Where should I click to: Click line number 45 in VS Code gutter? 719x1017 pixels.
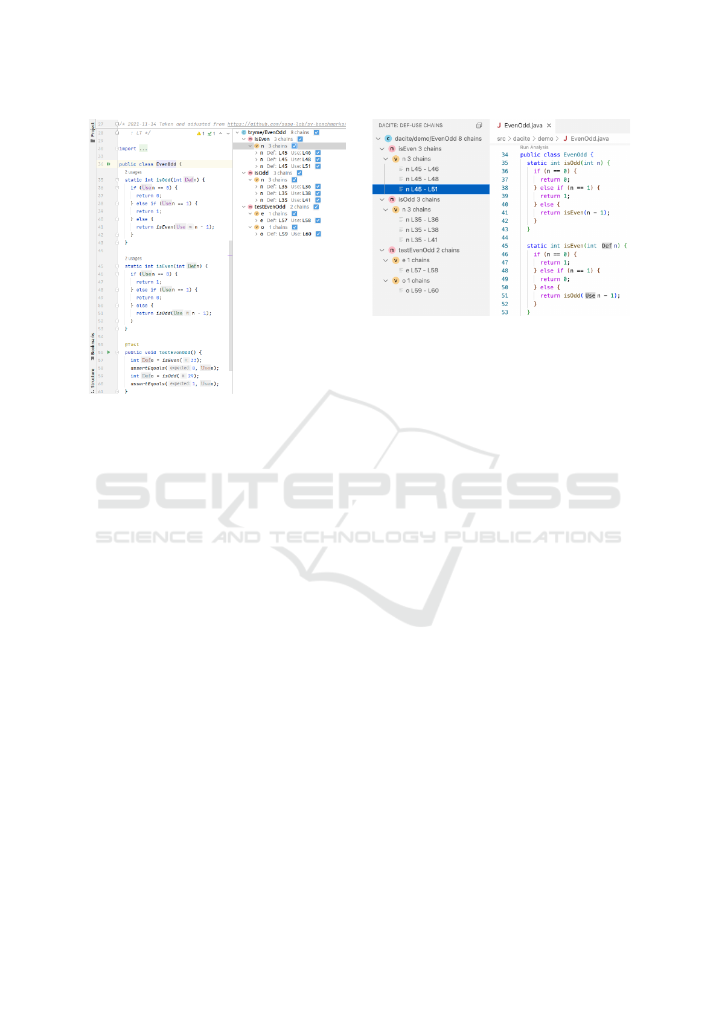[505, 246]
